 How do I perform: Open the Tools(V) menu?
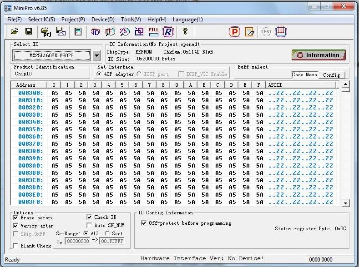pyautogui.click(x=131, y=20)
